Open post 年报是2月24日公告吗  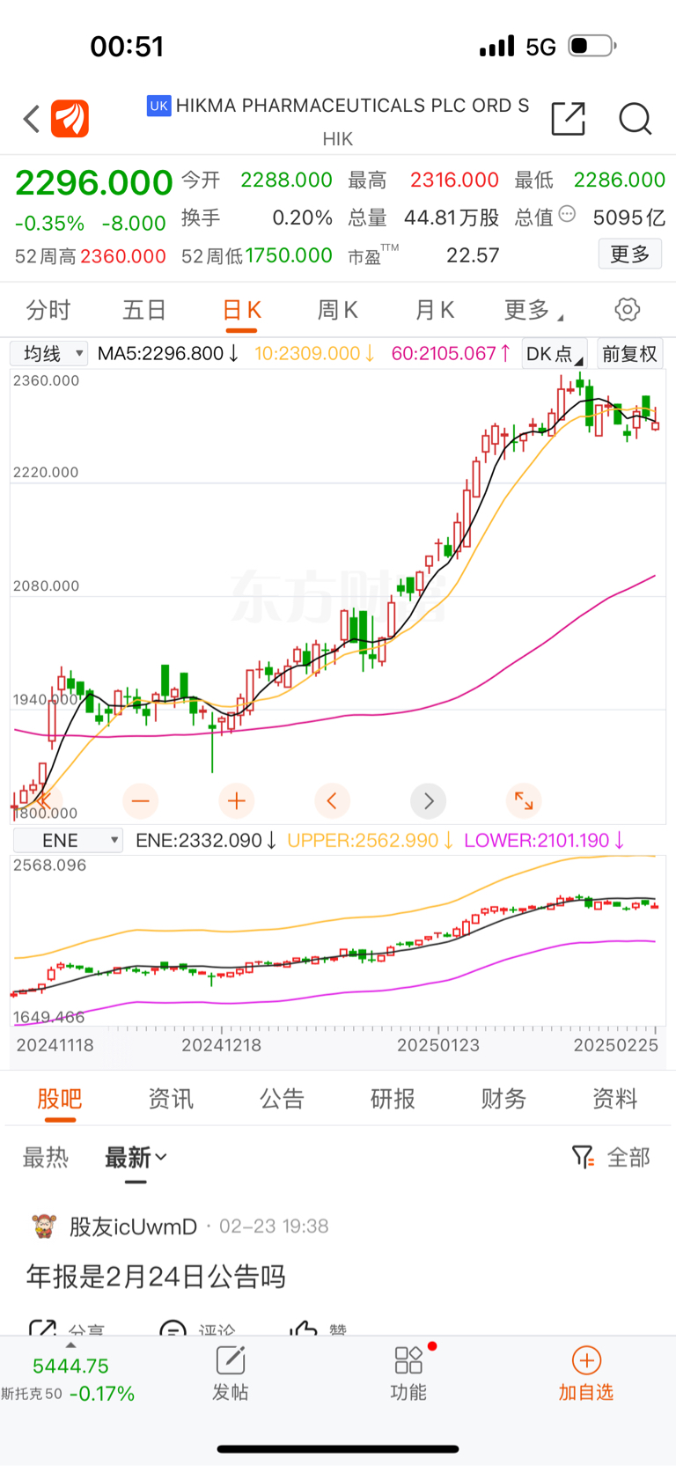(156, 1276)
